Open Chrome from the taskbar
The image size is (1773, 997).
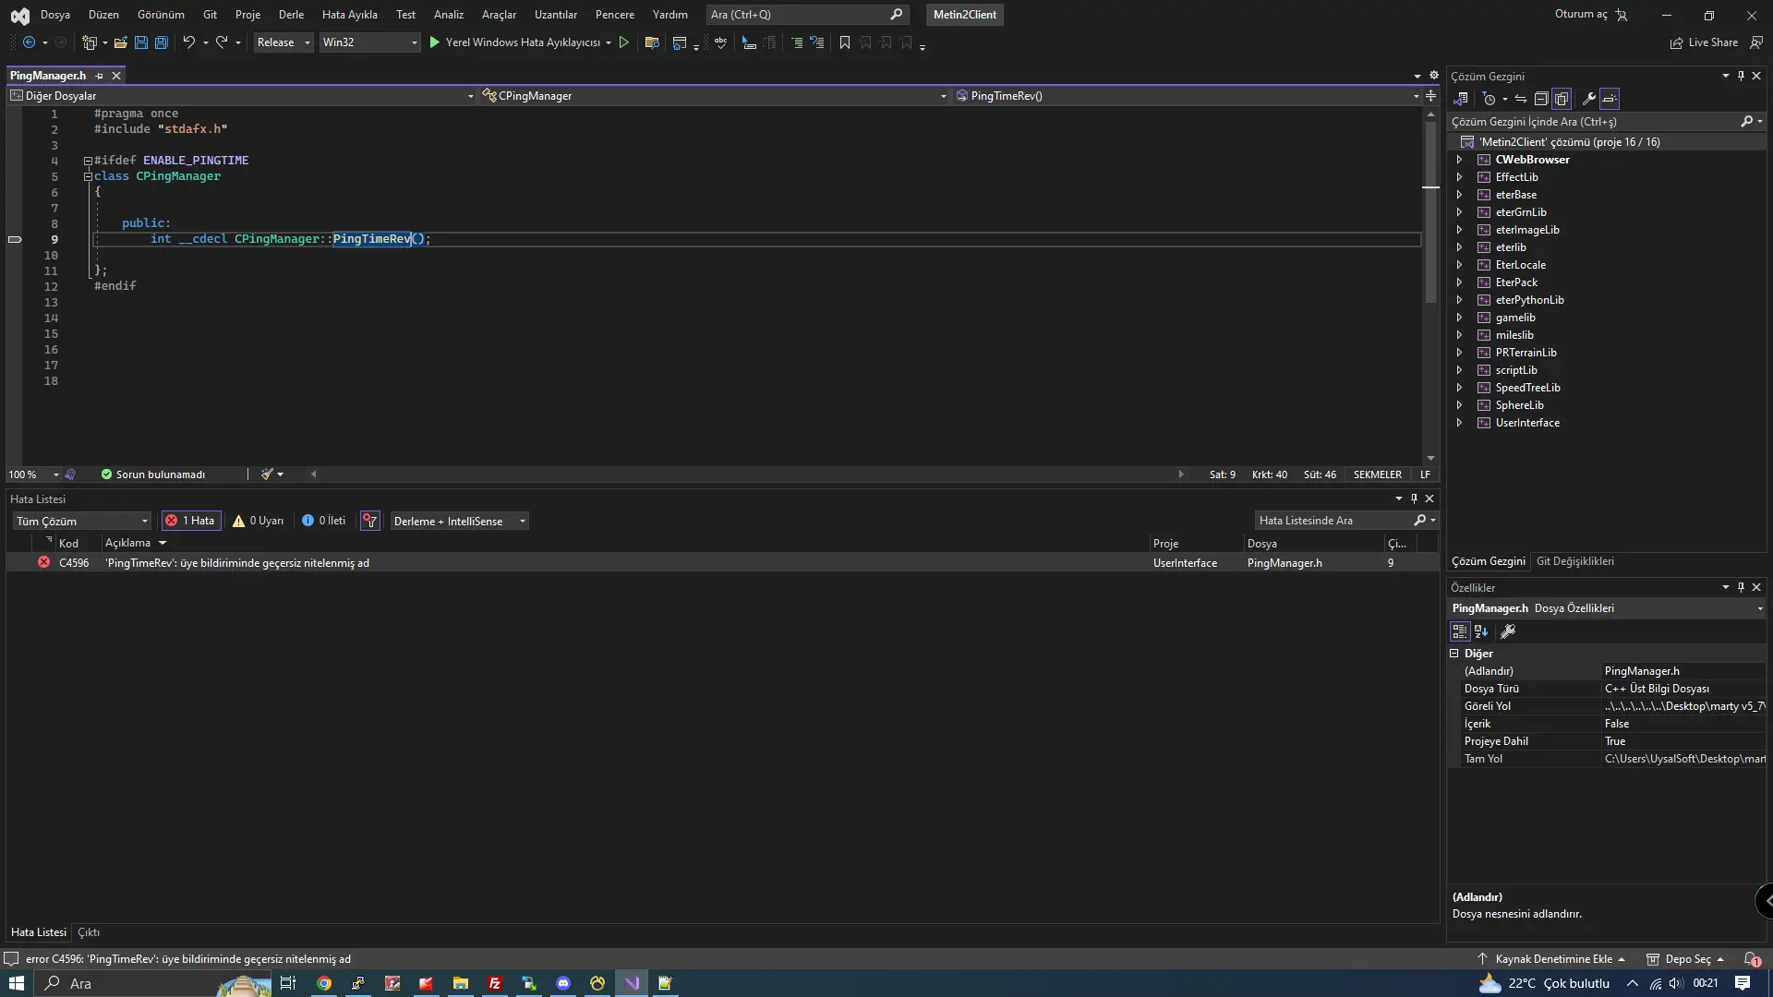click(x=324, y=983)
